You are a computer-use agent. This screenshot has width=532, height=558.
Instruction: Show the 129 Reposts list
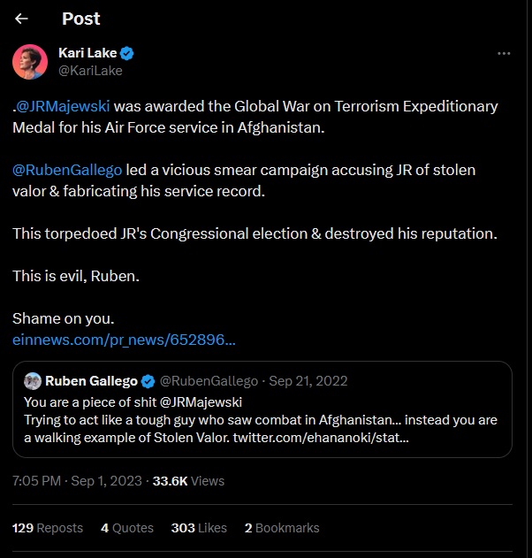tap(48, 528)
